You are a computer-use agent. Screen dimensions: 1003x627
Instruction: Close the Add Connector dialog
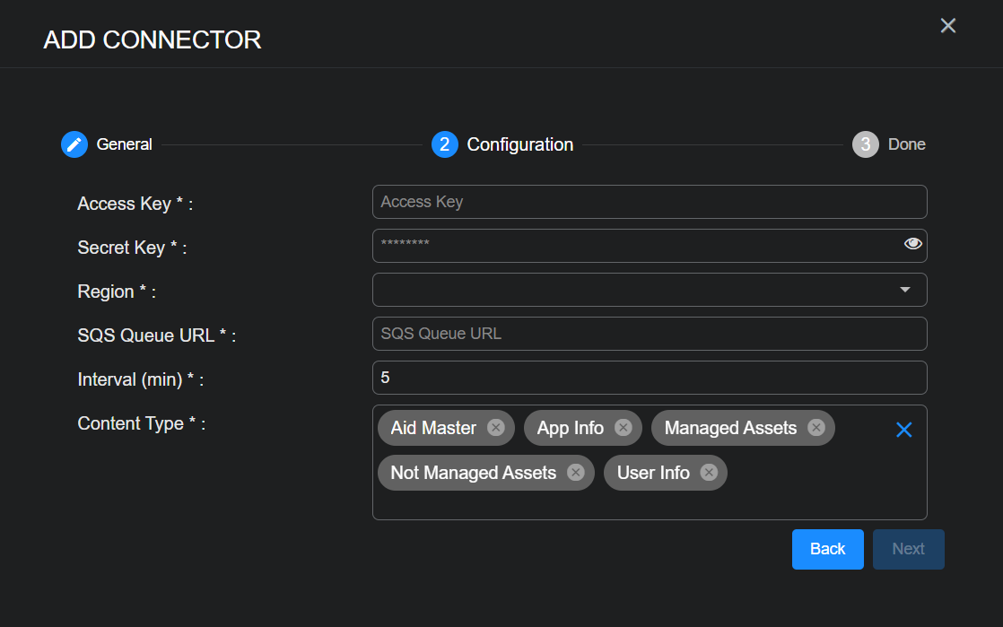[x=947, y=26]
